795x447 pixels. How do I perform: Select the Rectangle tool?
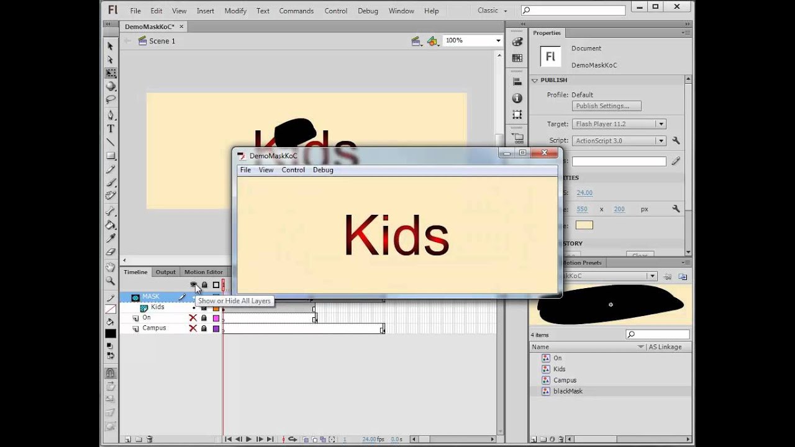click(111, 156)
